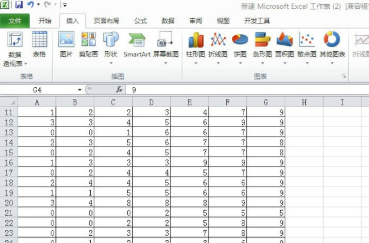Insert a Picture (图片)
The width and height of the screenshot is (369, 243).
[x=66, y=45]
